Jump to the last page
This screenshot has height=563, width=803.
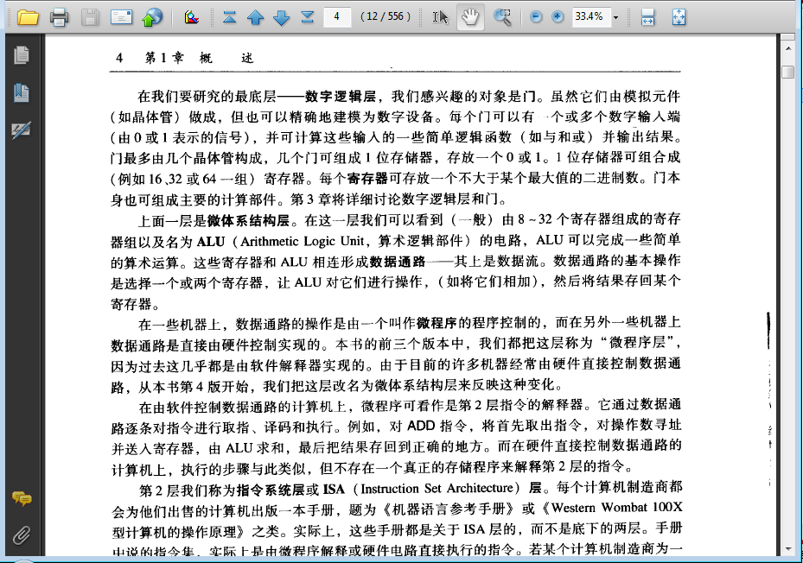[x=307, y=17]
